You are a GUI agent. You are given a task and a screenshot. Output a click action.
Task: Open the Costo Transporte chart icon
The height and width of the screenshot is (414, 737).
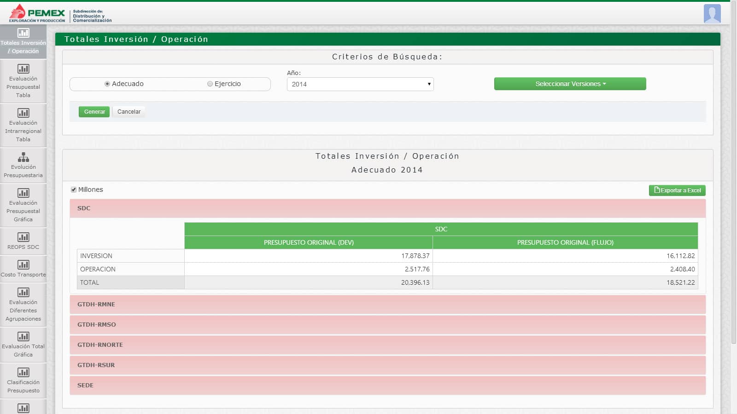(23, 265)
